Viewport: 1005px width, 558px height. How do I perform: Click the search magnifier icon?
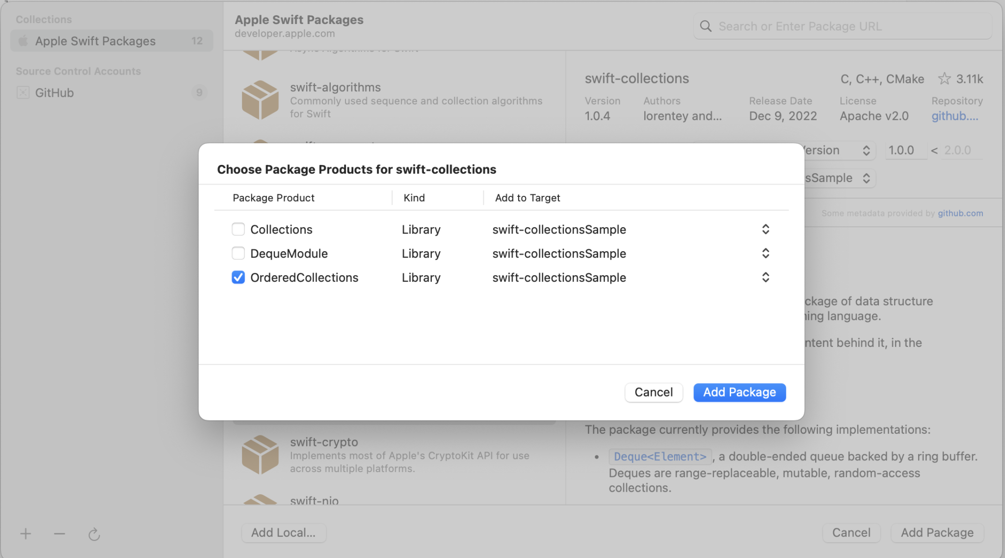point(705,26)
